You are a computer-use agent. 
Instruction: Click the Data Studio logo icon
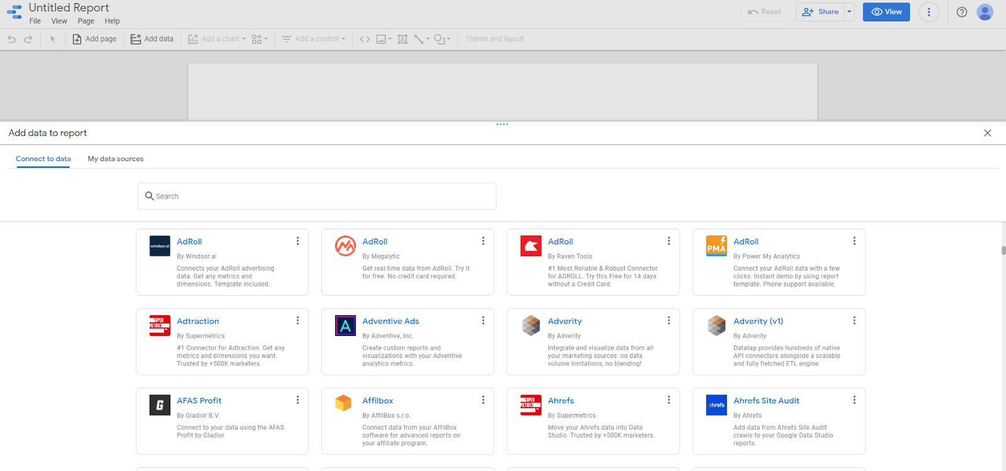[x=14, y=12]
